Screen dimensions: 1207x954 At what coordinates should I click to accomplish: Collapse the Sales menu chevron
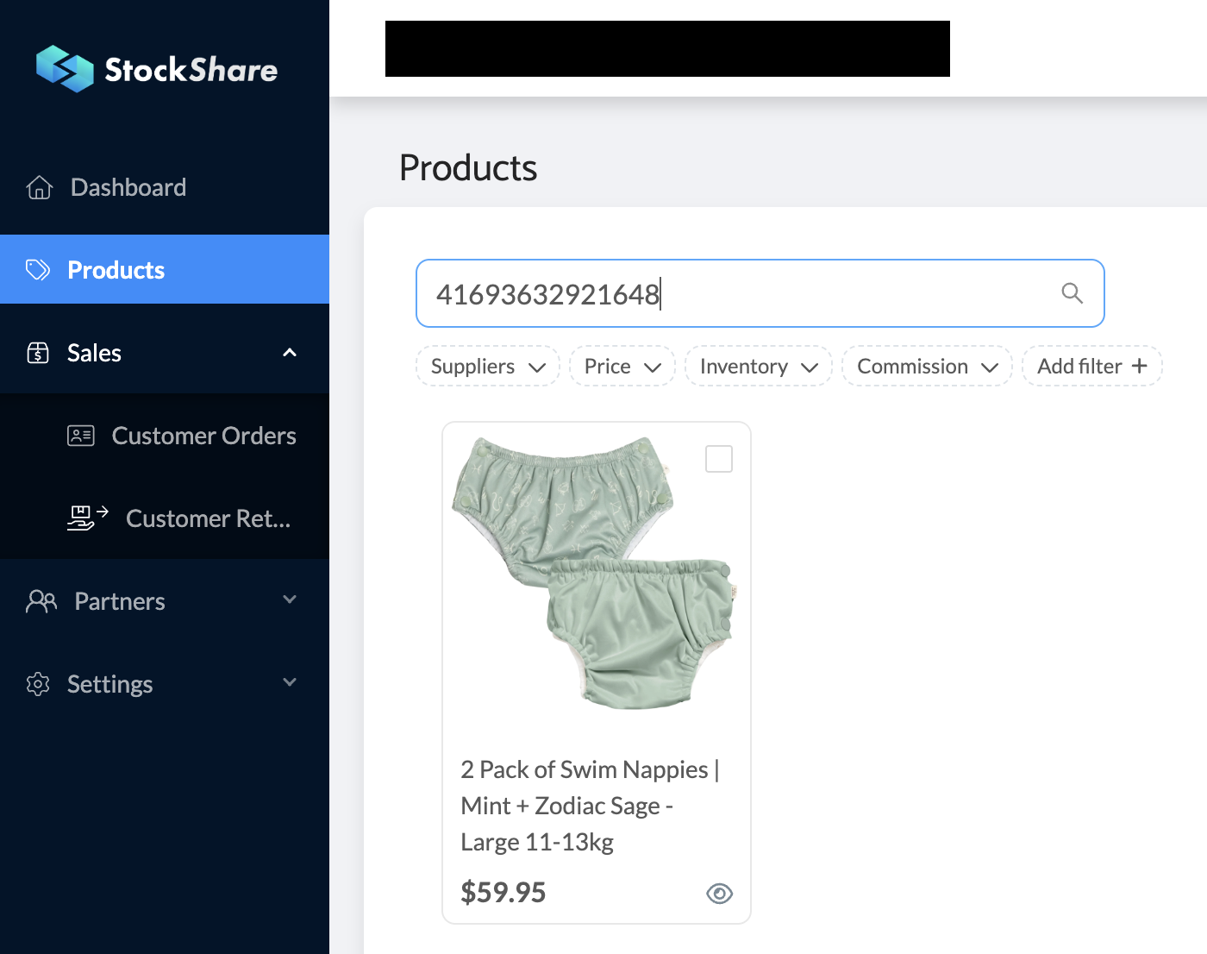[290, 353]
